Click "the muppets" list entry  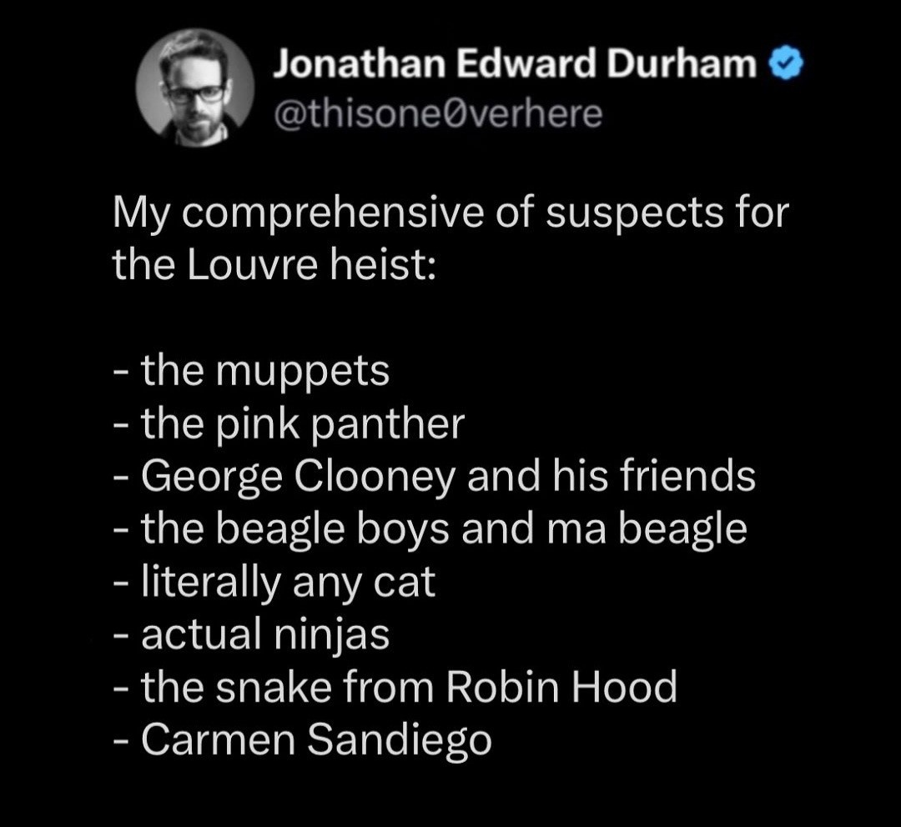pyautogui.click(x=265, y=370)
